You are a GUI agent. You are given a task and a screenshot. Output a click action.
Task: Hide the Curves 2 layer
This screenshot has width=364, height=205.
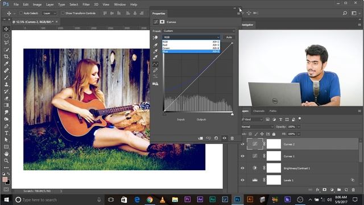coord(243,144)
